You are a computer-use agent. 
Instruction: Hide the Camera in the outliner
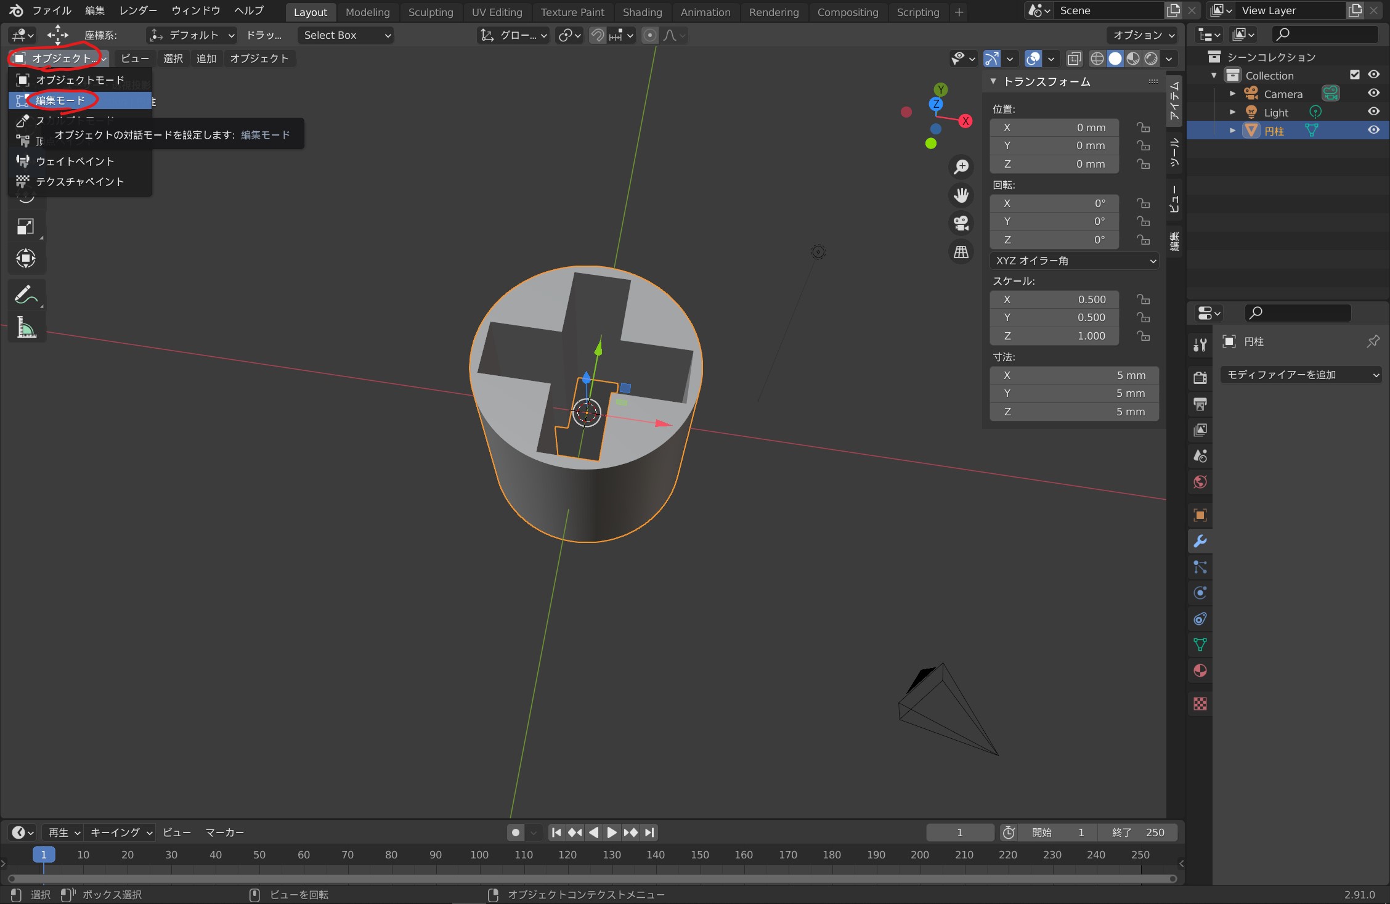coord(1373,93)
